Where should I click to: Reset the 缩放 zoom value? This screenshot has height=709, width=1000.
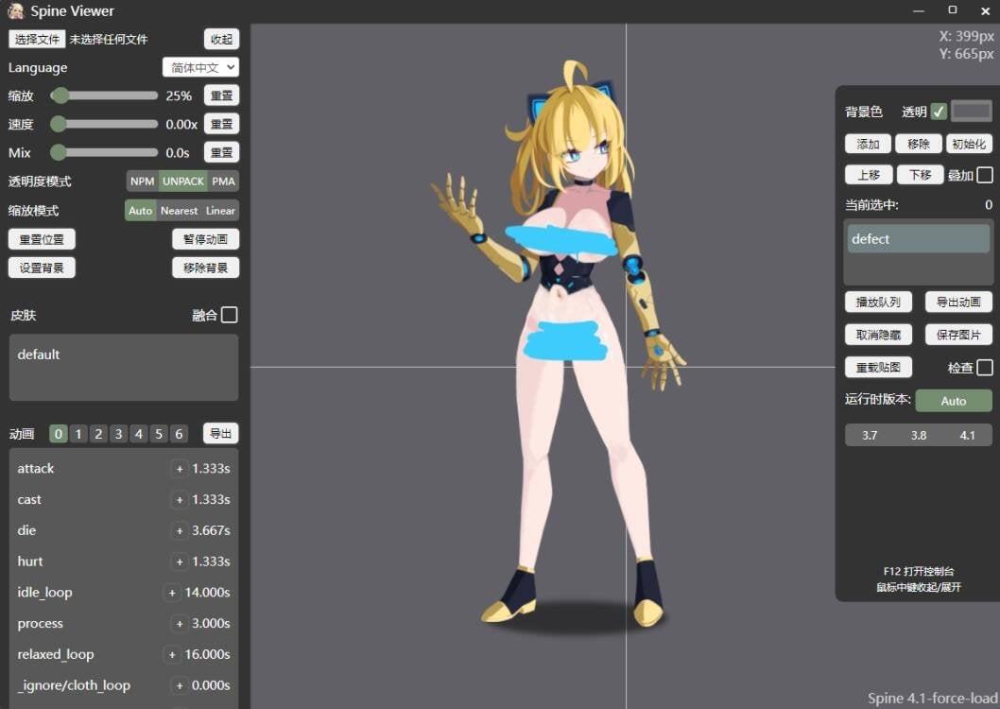click(221, 95)
